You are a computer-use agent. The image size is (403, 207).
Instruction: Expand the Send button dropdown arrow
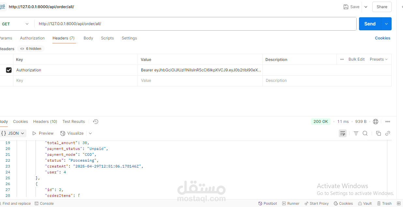click(386, 24)
